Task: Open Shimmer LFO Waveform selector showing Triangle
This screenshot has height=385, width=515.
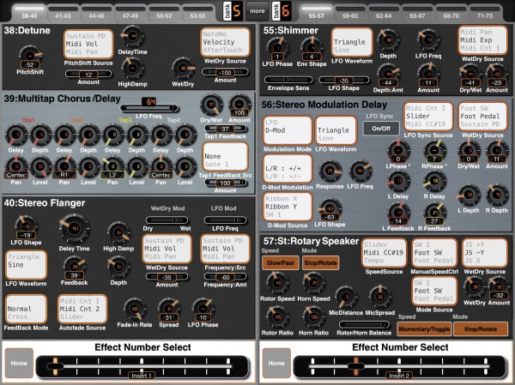Action: tap(352, 42)
